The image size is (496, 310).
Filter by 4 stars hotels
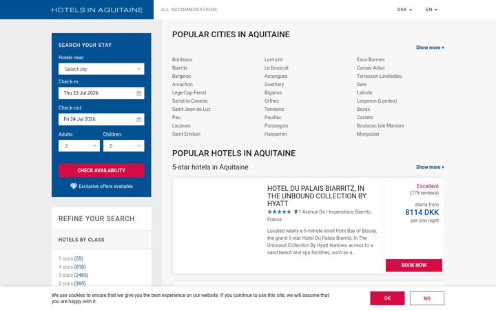pos(72,267)
